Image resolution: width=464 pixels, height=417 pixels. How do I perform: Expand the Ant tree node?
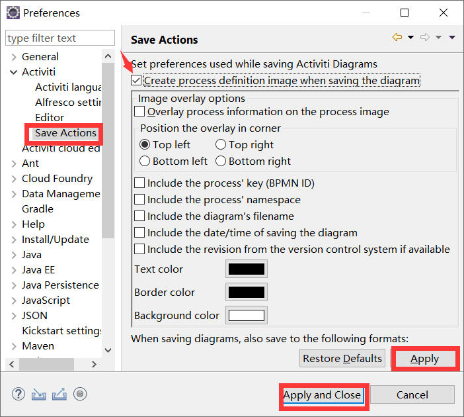pyautogui.click(x=14, y=163)
